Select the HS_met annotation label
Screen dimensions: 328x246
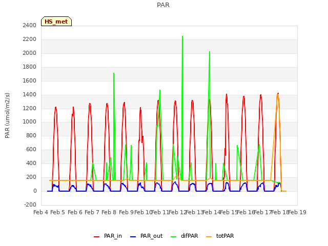coord(56,22)
